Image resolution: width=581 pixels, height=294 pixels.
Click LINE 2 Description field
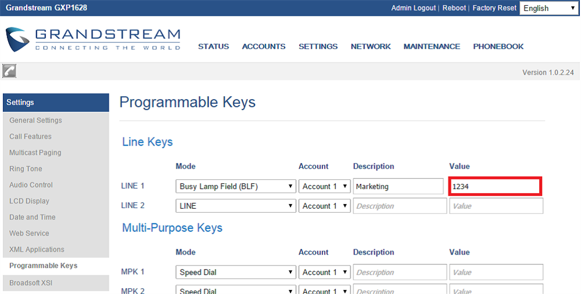pyautogui.click(x=400, y=206)
